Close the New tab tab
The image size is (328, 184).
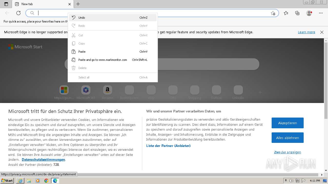pyautogui.click(x=70, y=4)
